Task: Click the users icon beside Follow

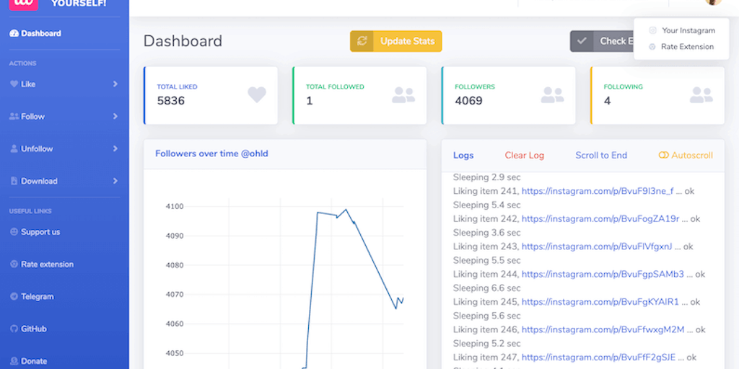Action: coord(14,116)
